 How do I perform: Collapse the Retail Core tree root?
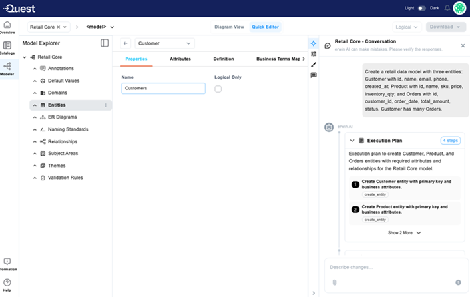(x=25, y=57)
